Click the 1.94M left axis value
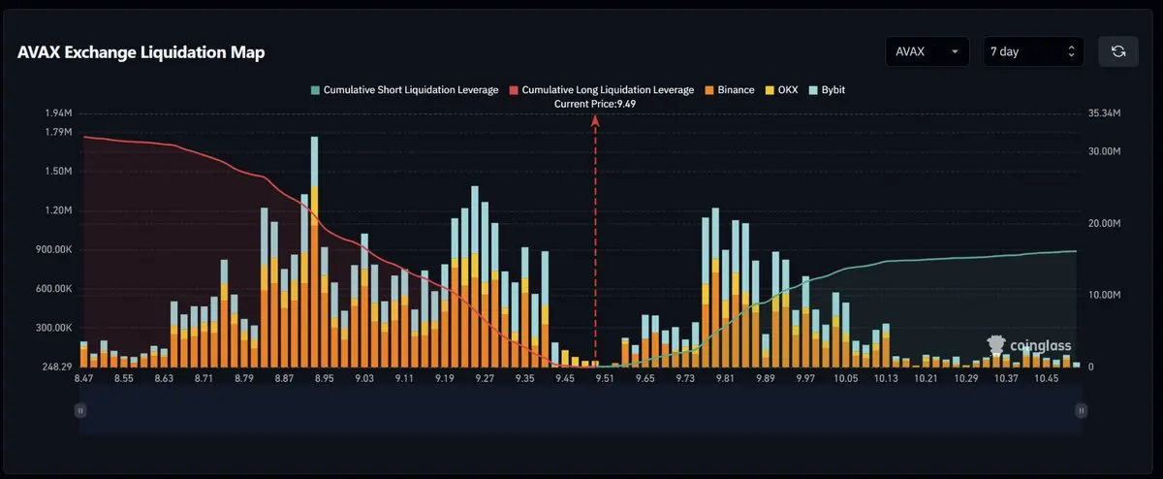The image size is (1163, 479). [59, 113]
